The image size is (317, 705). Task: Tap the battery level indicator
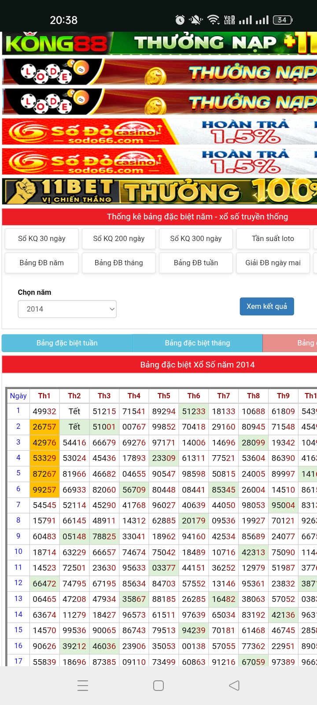click(283, 20)
